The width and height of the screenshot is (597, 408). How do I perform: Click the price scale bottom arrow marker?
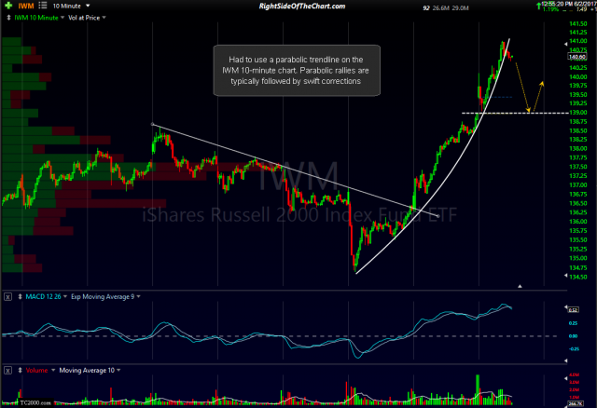point(565,276)
